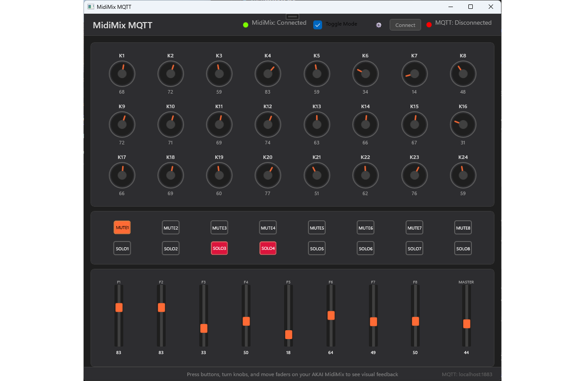585x381 pixels.
Task: Click the red MQTT disconnected status dot
Action: [x=429, y=25]
